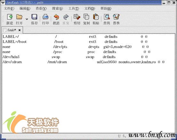Image resolution: width=177 pixels, height=140 pixels.
Task: Select the fstab* document tab
Action: tap(12, 30)
